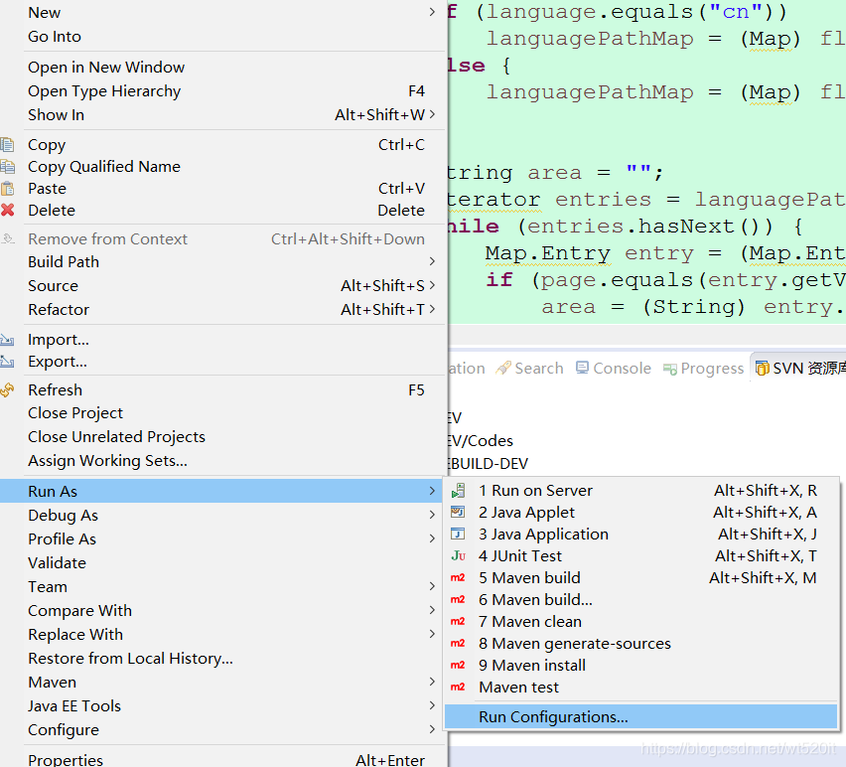Click the Copy icon in context menu
This screenshot has width=846, height=767.
click(x=7, y=145)
